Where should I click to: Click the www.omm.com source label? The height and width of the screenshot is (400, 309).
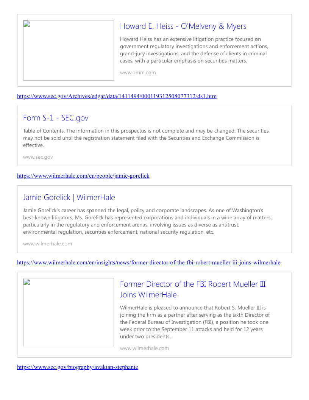click(x=138, y=72)
